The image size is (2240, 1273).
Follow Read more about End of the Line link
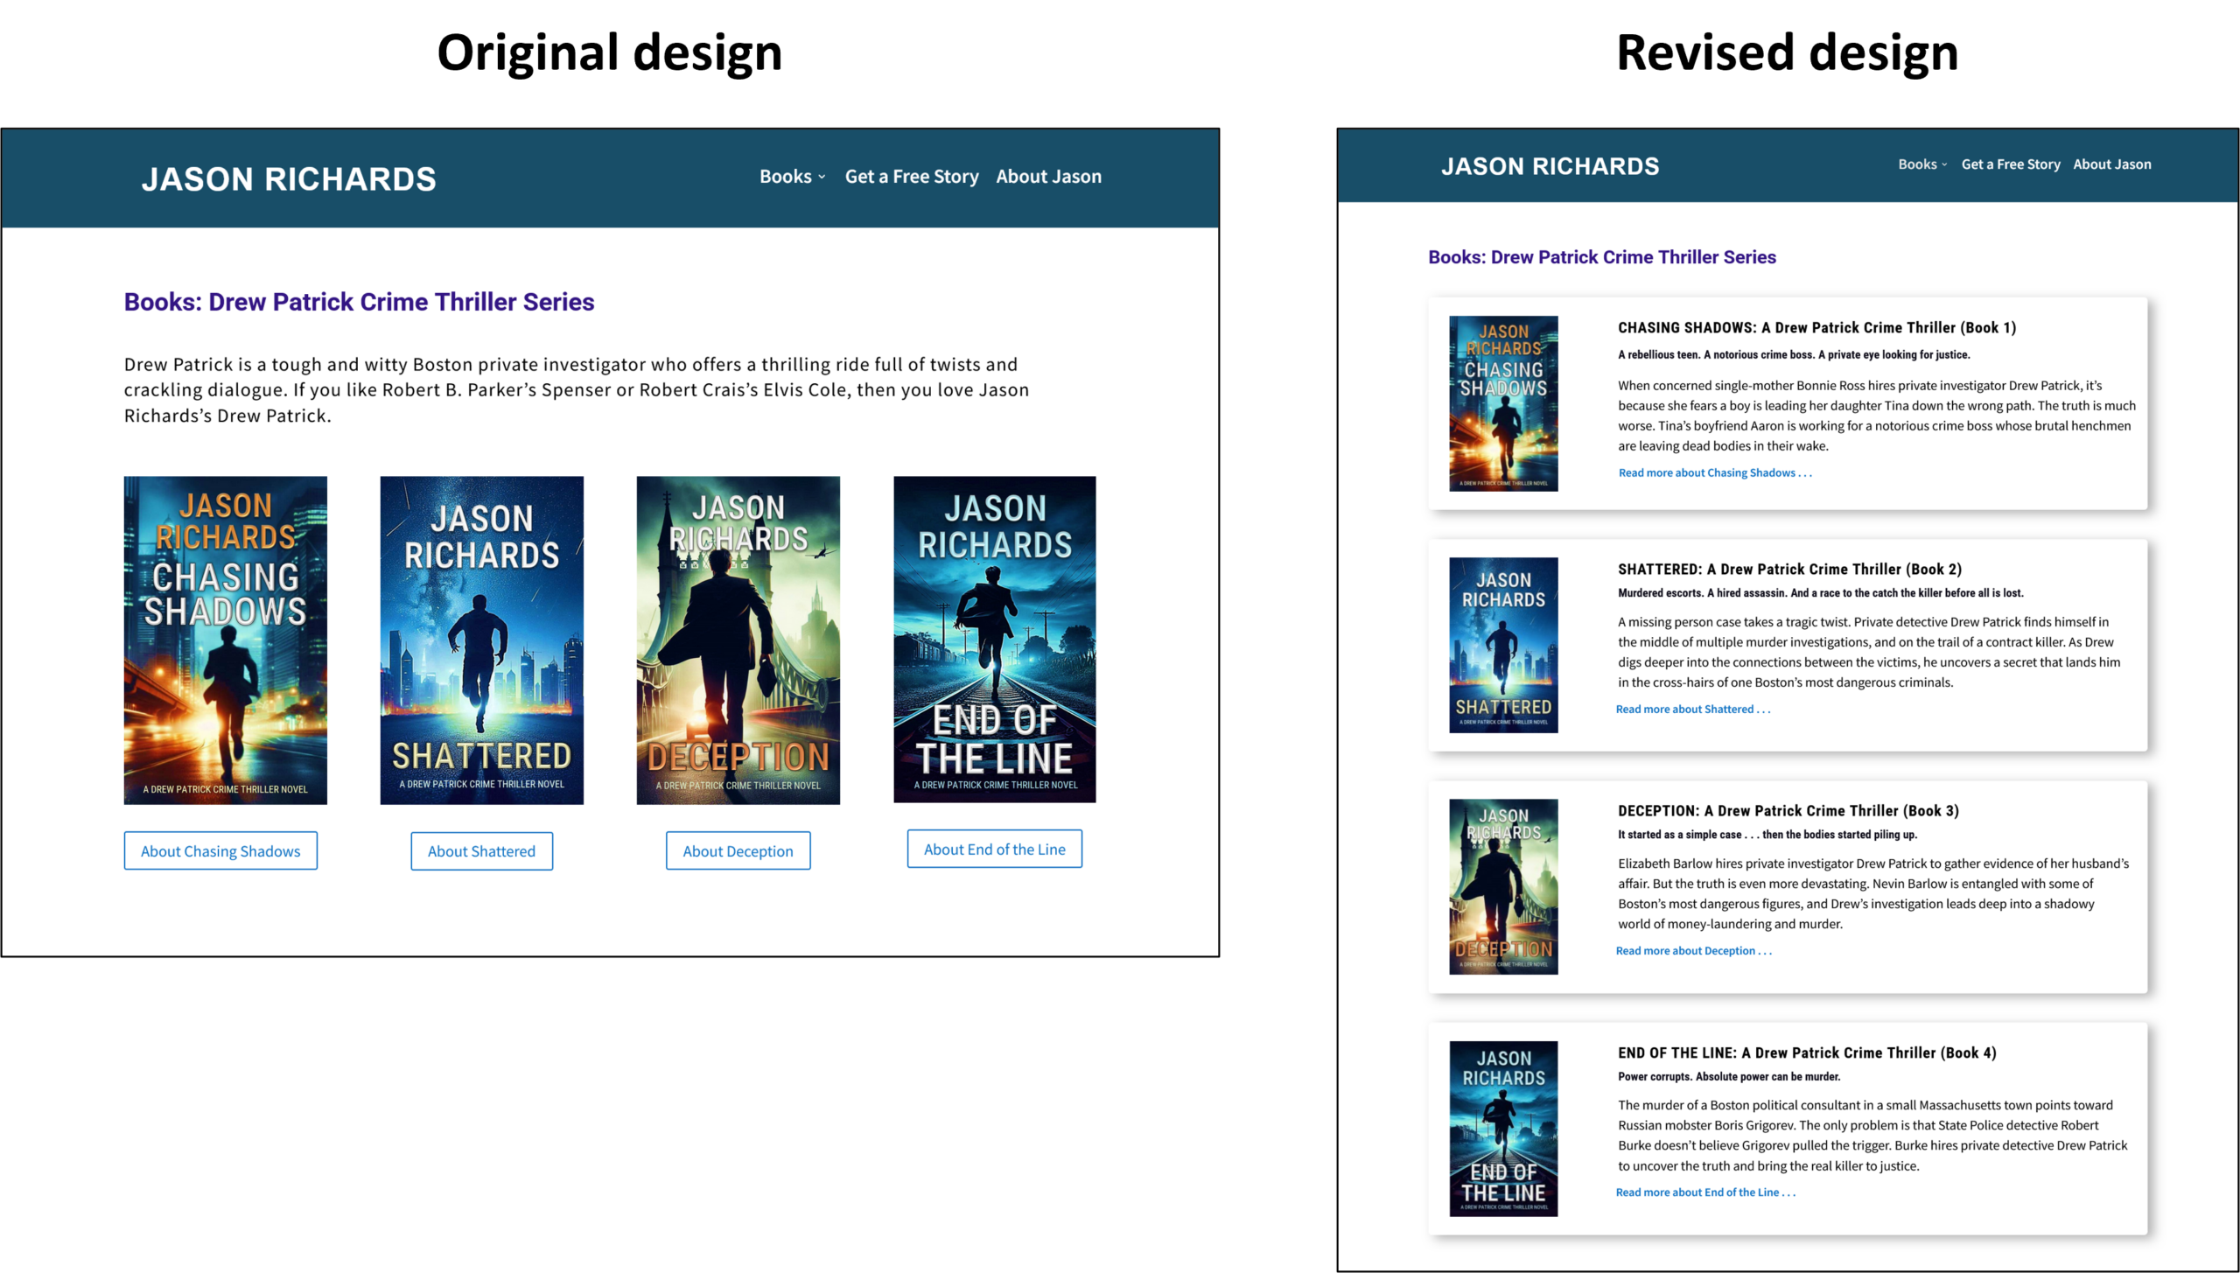pyautogui.click(x=1704, y=1192)
